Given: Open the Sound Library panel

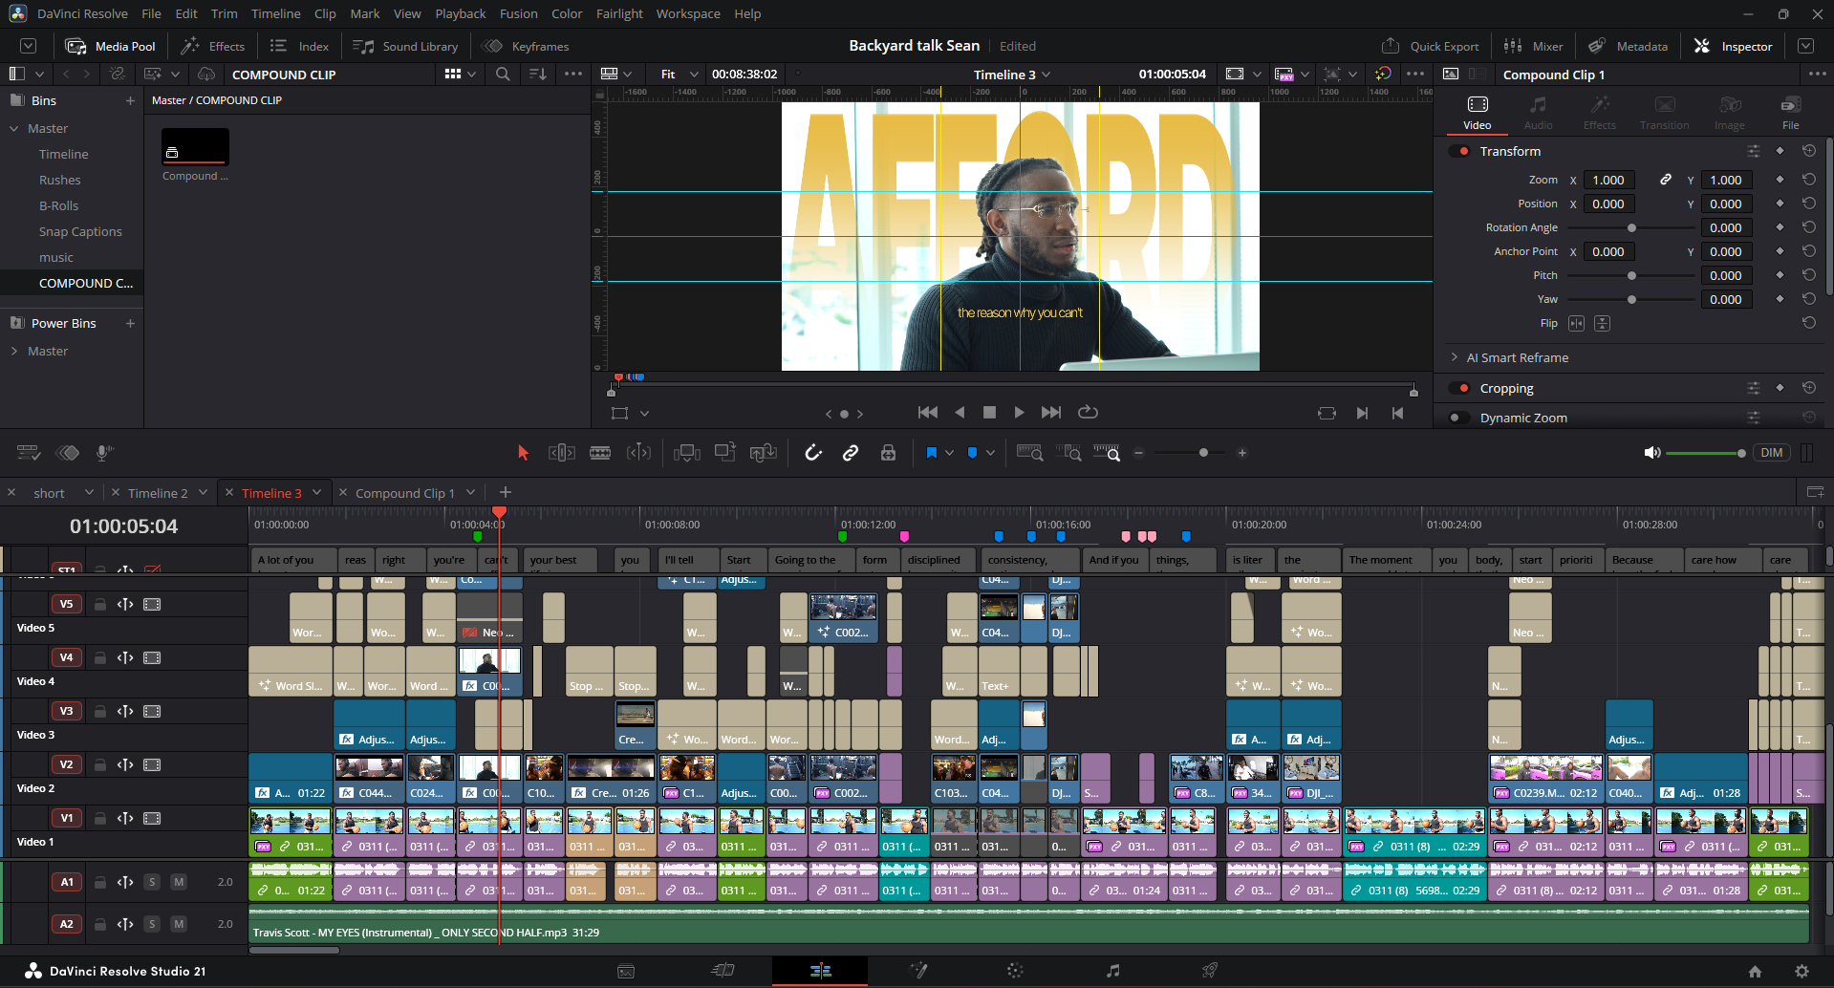Looking at the screenshot, I should click(405, 46).
